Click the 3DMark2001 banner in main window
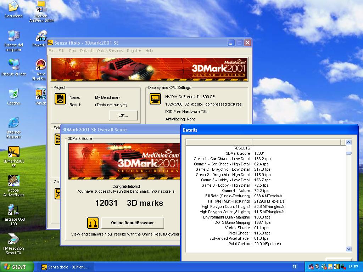The height and width of the screenshot is (272, 363). pyautogui.click(x=149, y=69)
